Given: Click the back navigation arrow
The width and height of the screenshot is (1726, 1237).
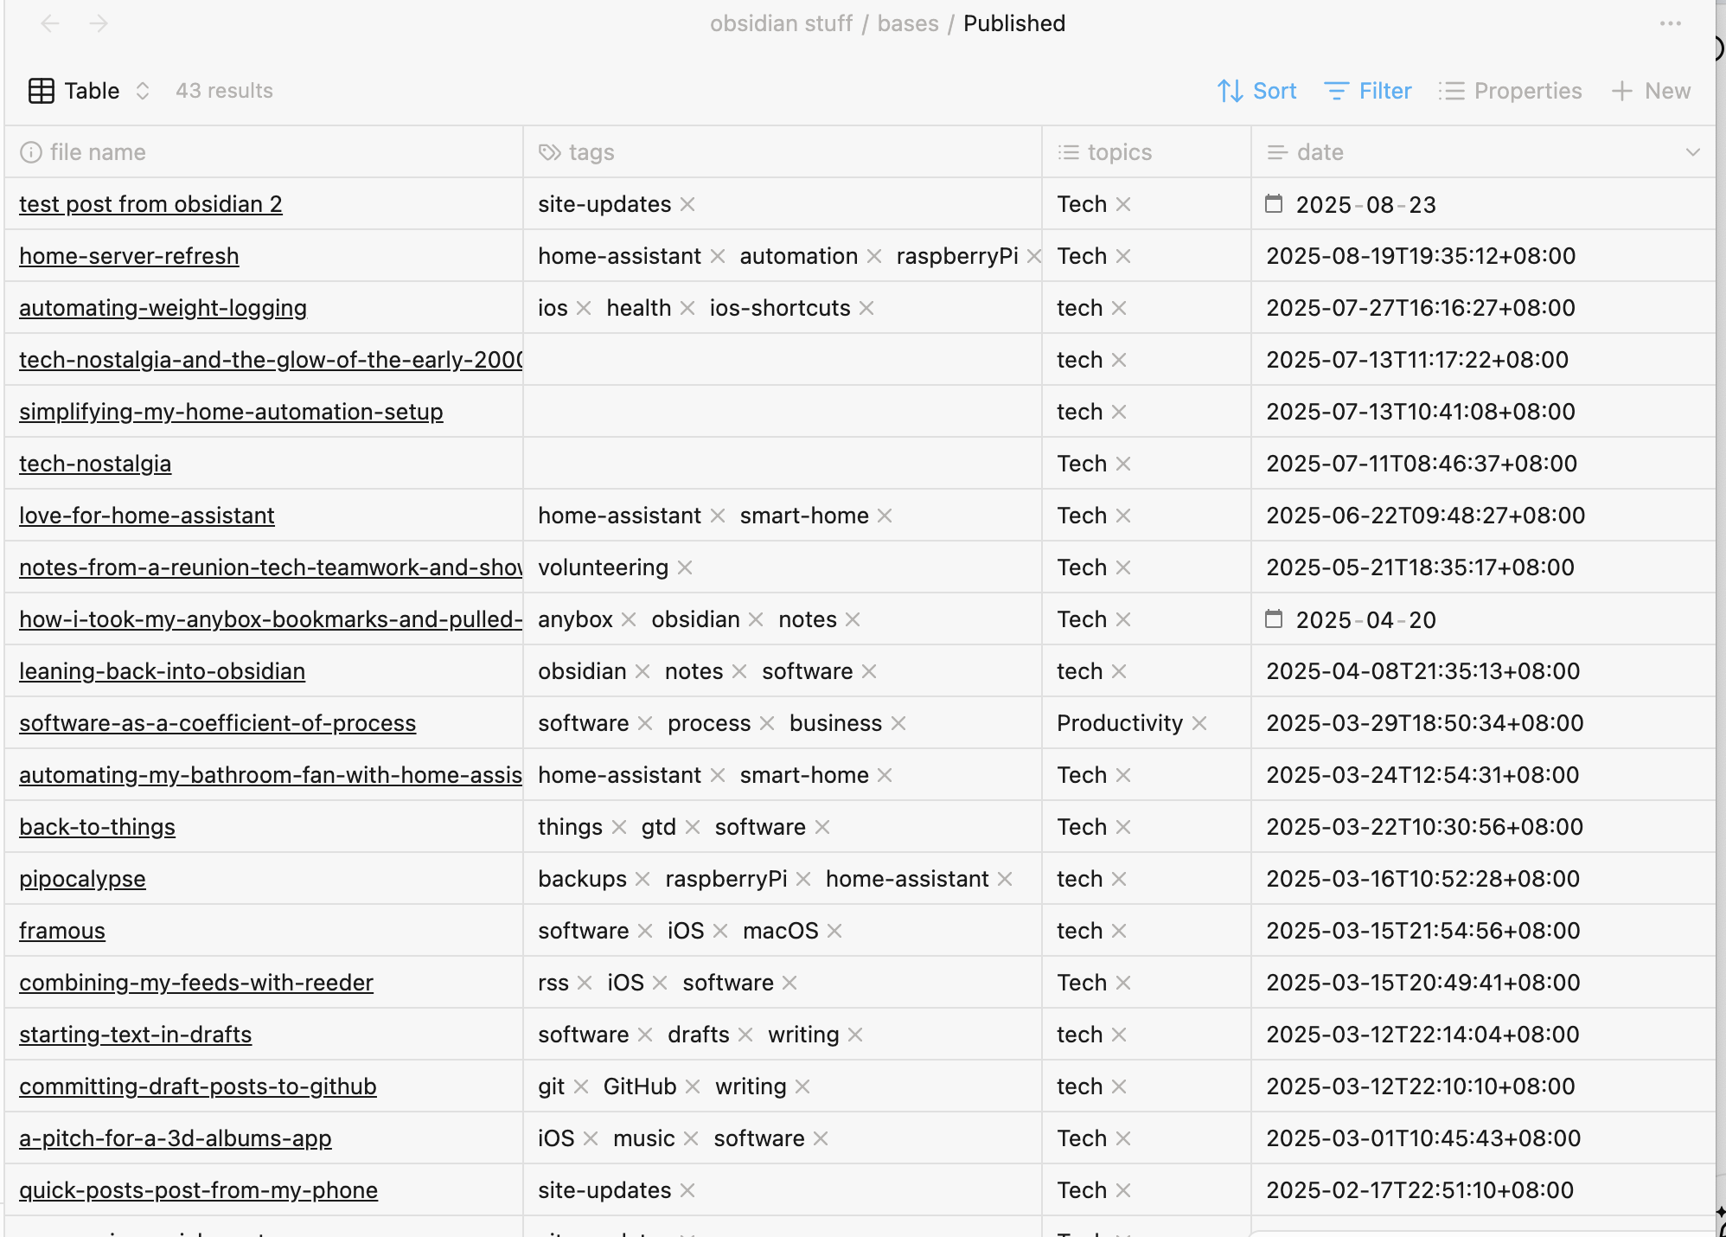Looking at the screenshot, I should click(x=49, y=23).
